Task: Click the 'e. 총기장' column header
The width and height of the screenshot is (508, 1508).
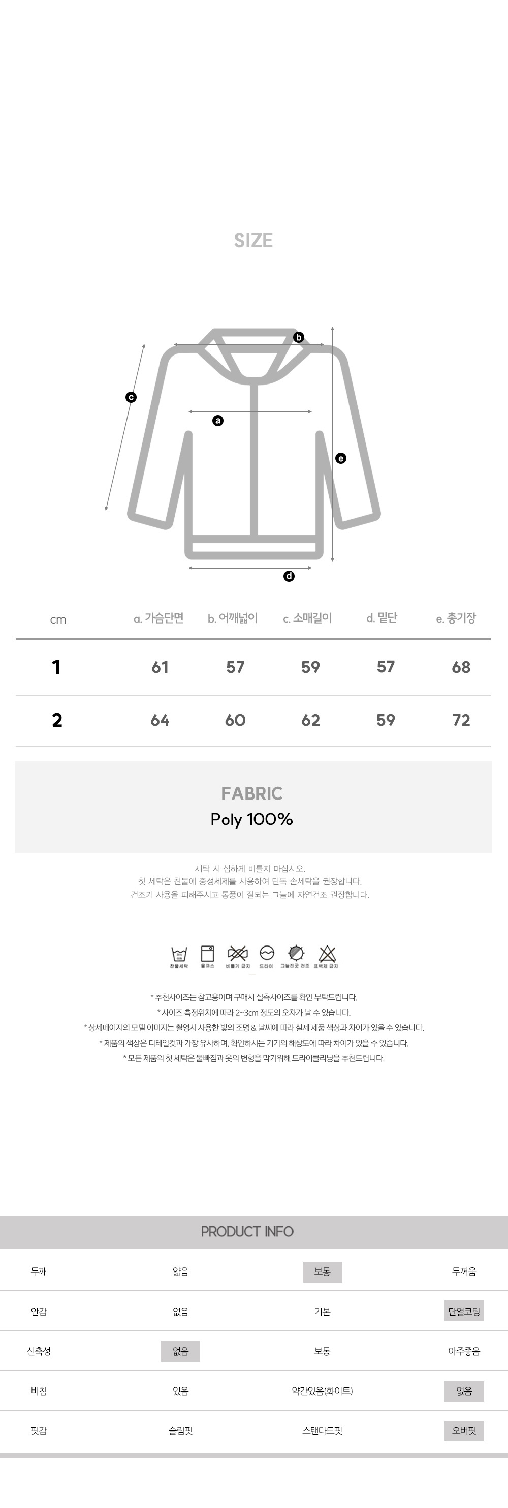Action: 456,618
